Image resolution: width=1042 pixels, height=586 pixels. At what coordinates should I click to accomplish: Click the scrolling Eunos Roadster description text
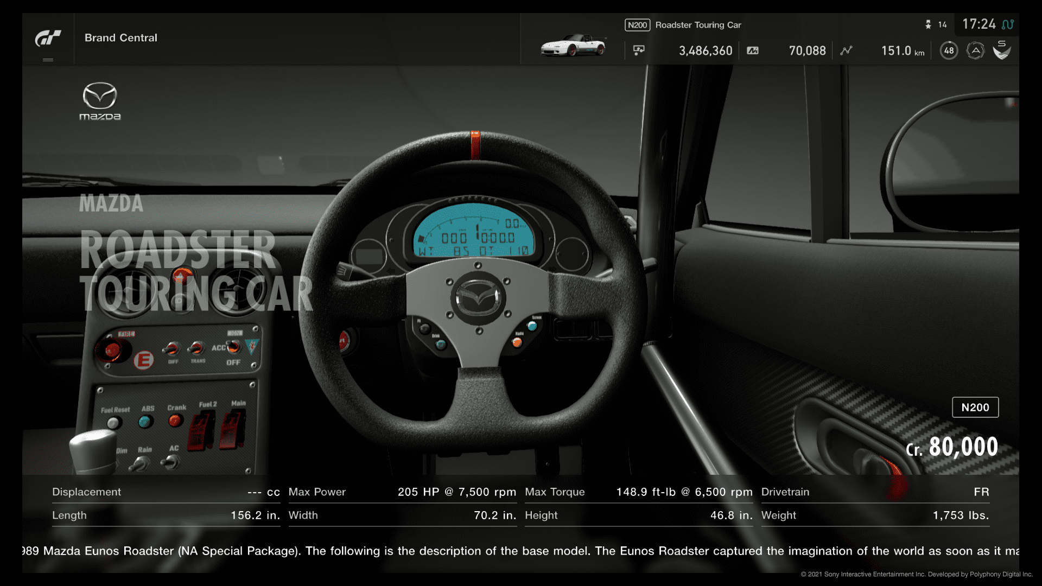[x=520, y=551]
